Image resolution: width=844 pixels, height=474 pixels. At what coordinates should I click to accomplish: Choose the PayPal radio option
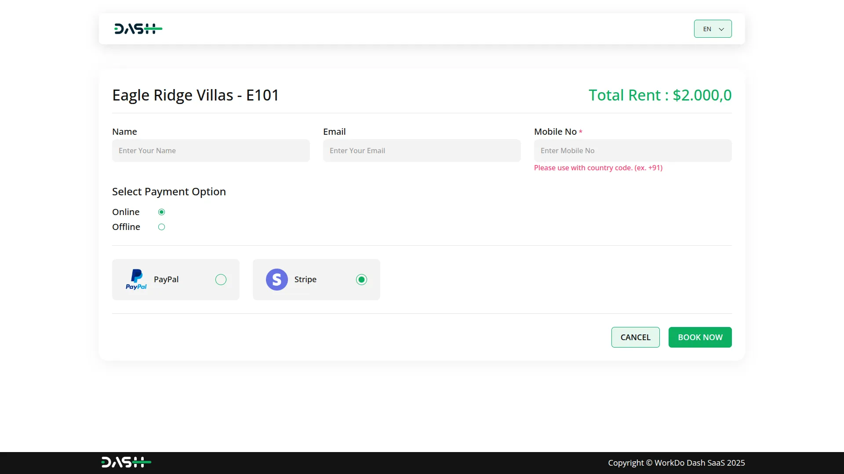point(221,280)
